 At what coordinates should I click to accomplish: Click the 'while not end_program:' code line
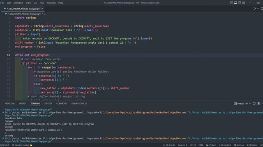pyautogui.click(x=32, y=55)
